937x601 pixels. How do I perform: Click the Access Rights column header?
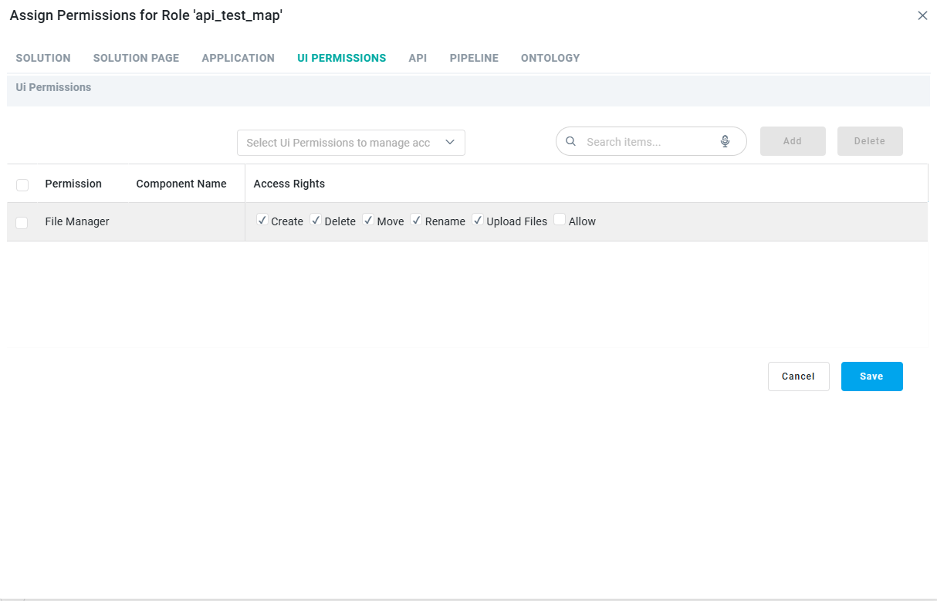click(289, 184)
